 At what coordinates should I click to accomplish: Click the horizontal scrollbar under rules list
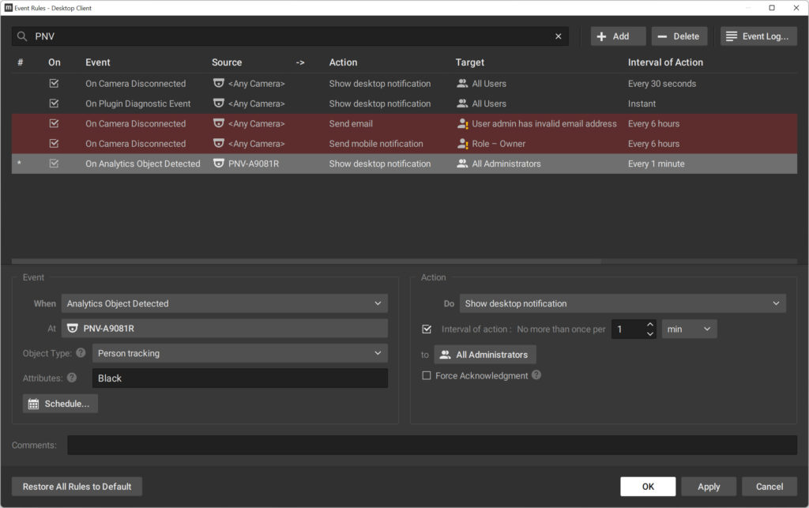tap(307, 262)
